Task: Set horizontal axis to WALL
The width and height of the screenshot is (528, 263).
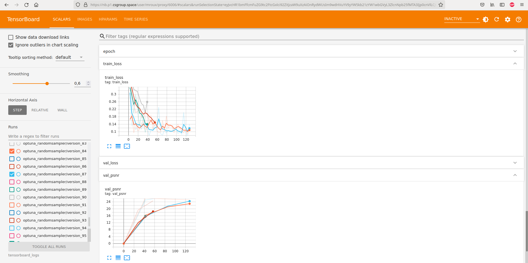Action: (x=62, y=110)
